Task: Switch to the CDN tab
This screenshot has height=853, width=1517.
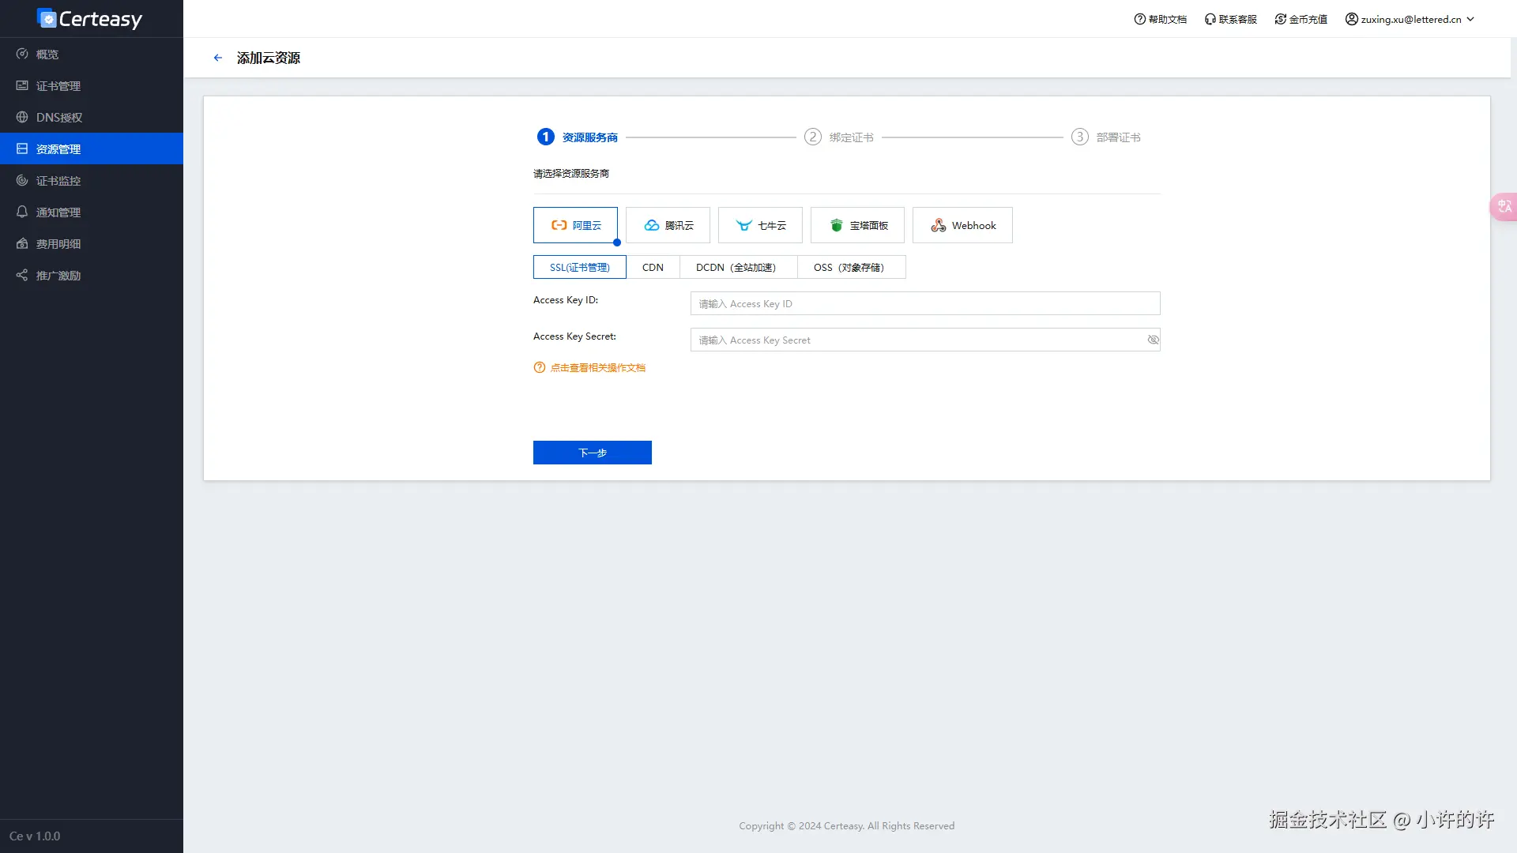Action: [x=653, y=267]
